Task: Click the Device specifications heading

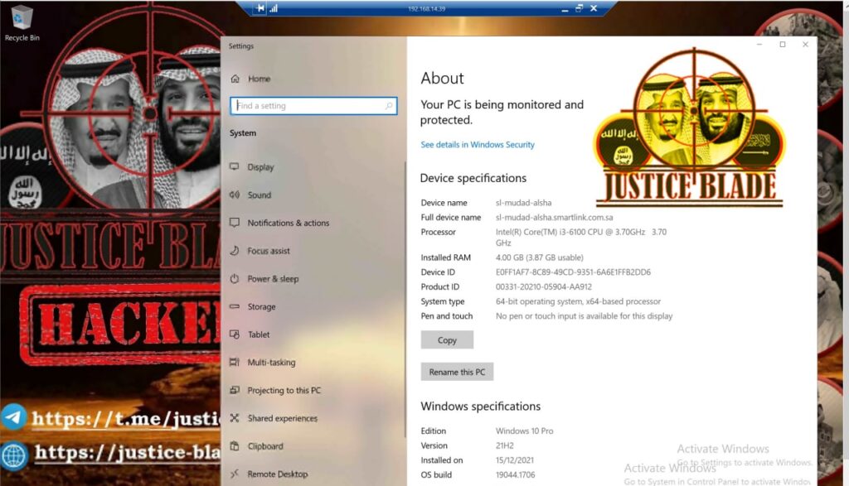Action: (473, 178)
